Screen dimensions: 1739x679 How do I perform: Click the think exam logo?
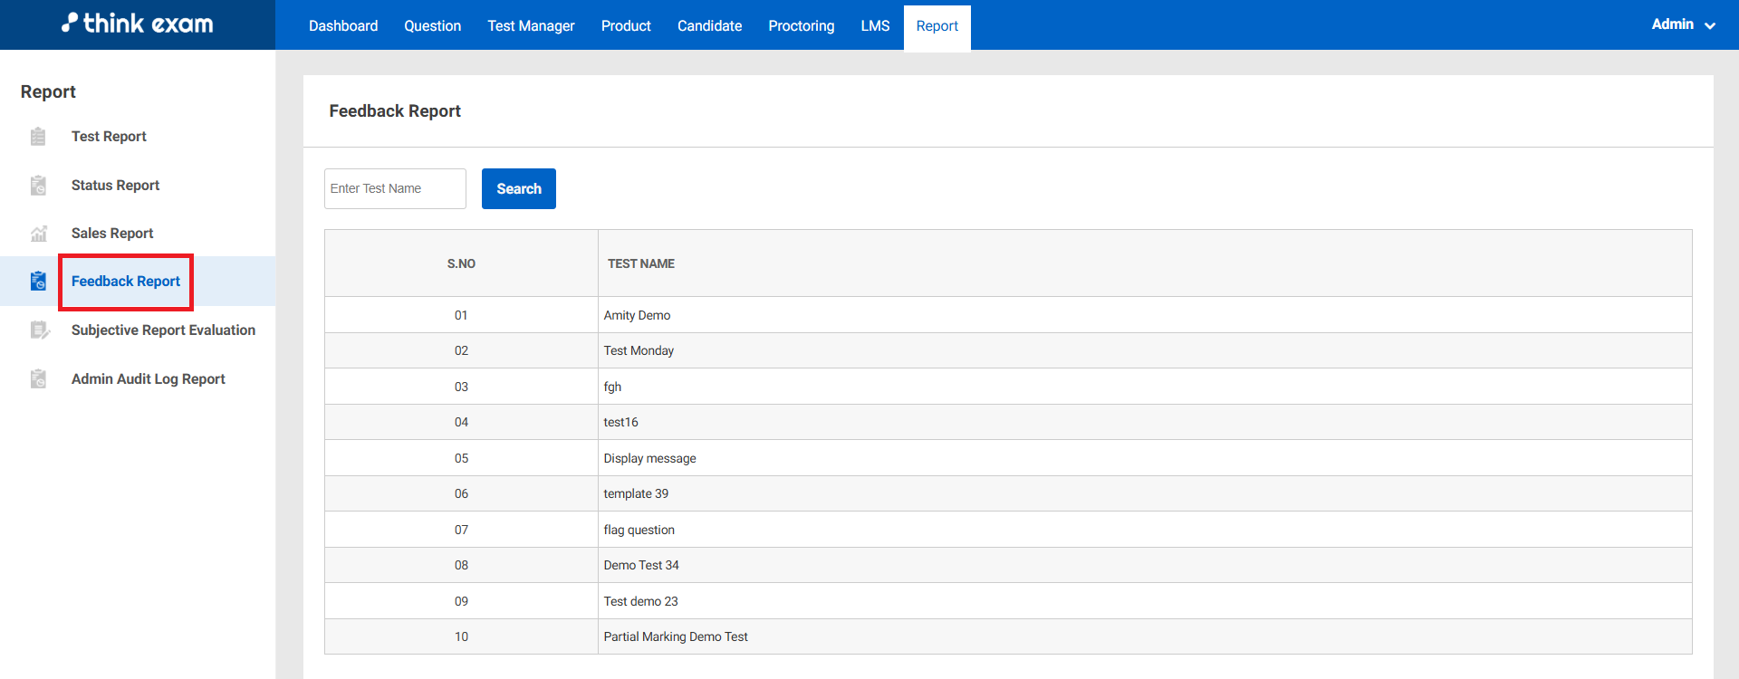(138, 24)
